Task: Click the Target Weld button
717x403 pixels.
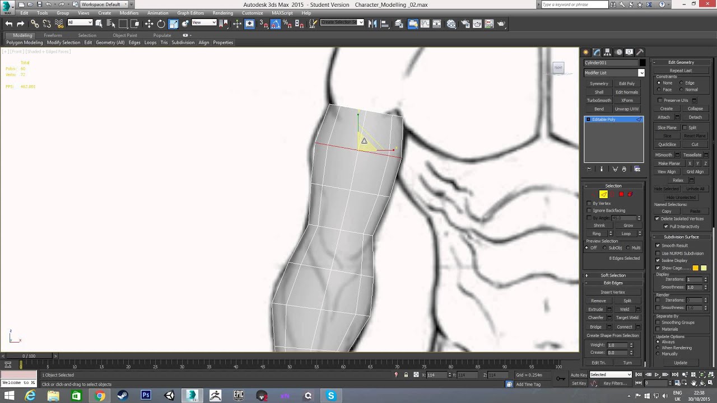Action: (x=627, y=317)
